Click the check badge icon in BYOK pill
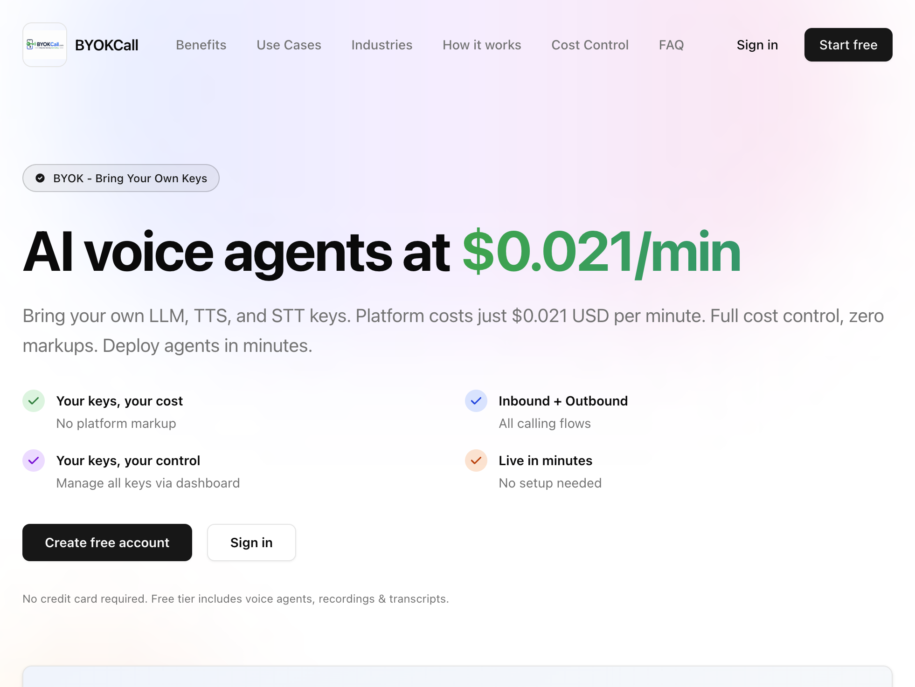 click(40, 178)
